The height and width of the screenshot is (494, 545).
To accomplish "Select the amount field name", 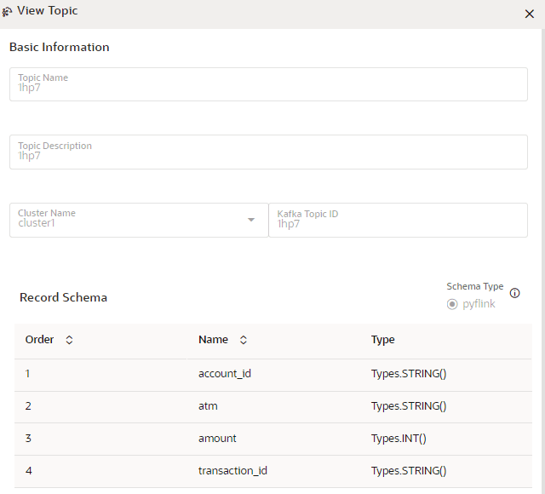I will point(217,438).
